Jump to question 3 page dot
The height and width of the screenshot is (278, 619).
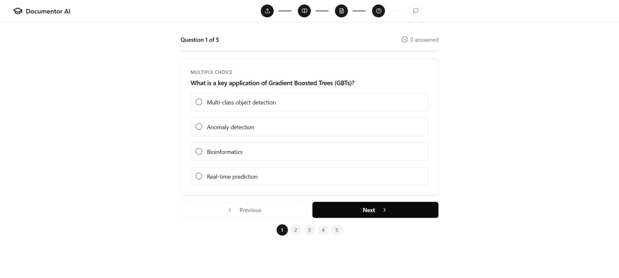pyautogui.click(x=309, y=230)
